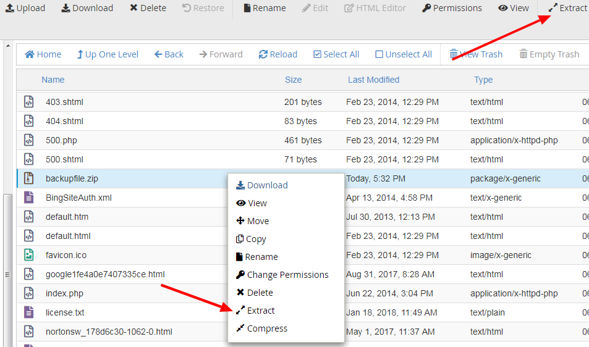Screen dimensions: 589x347
Task: Click the Back navigation button
Action: [168, 54]
